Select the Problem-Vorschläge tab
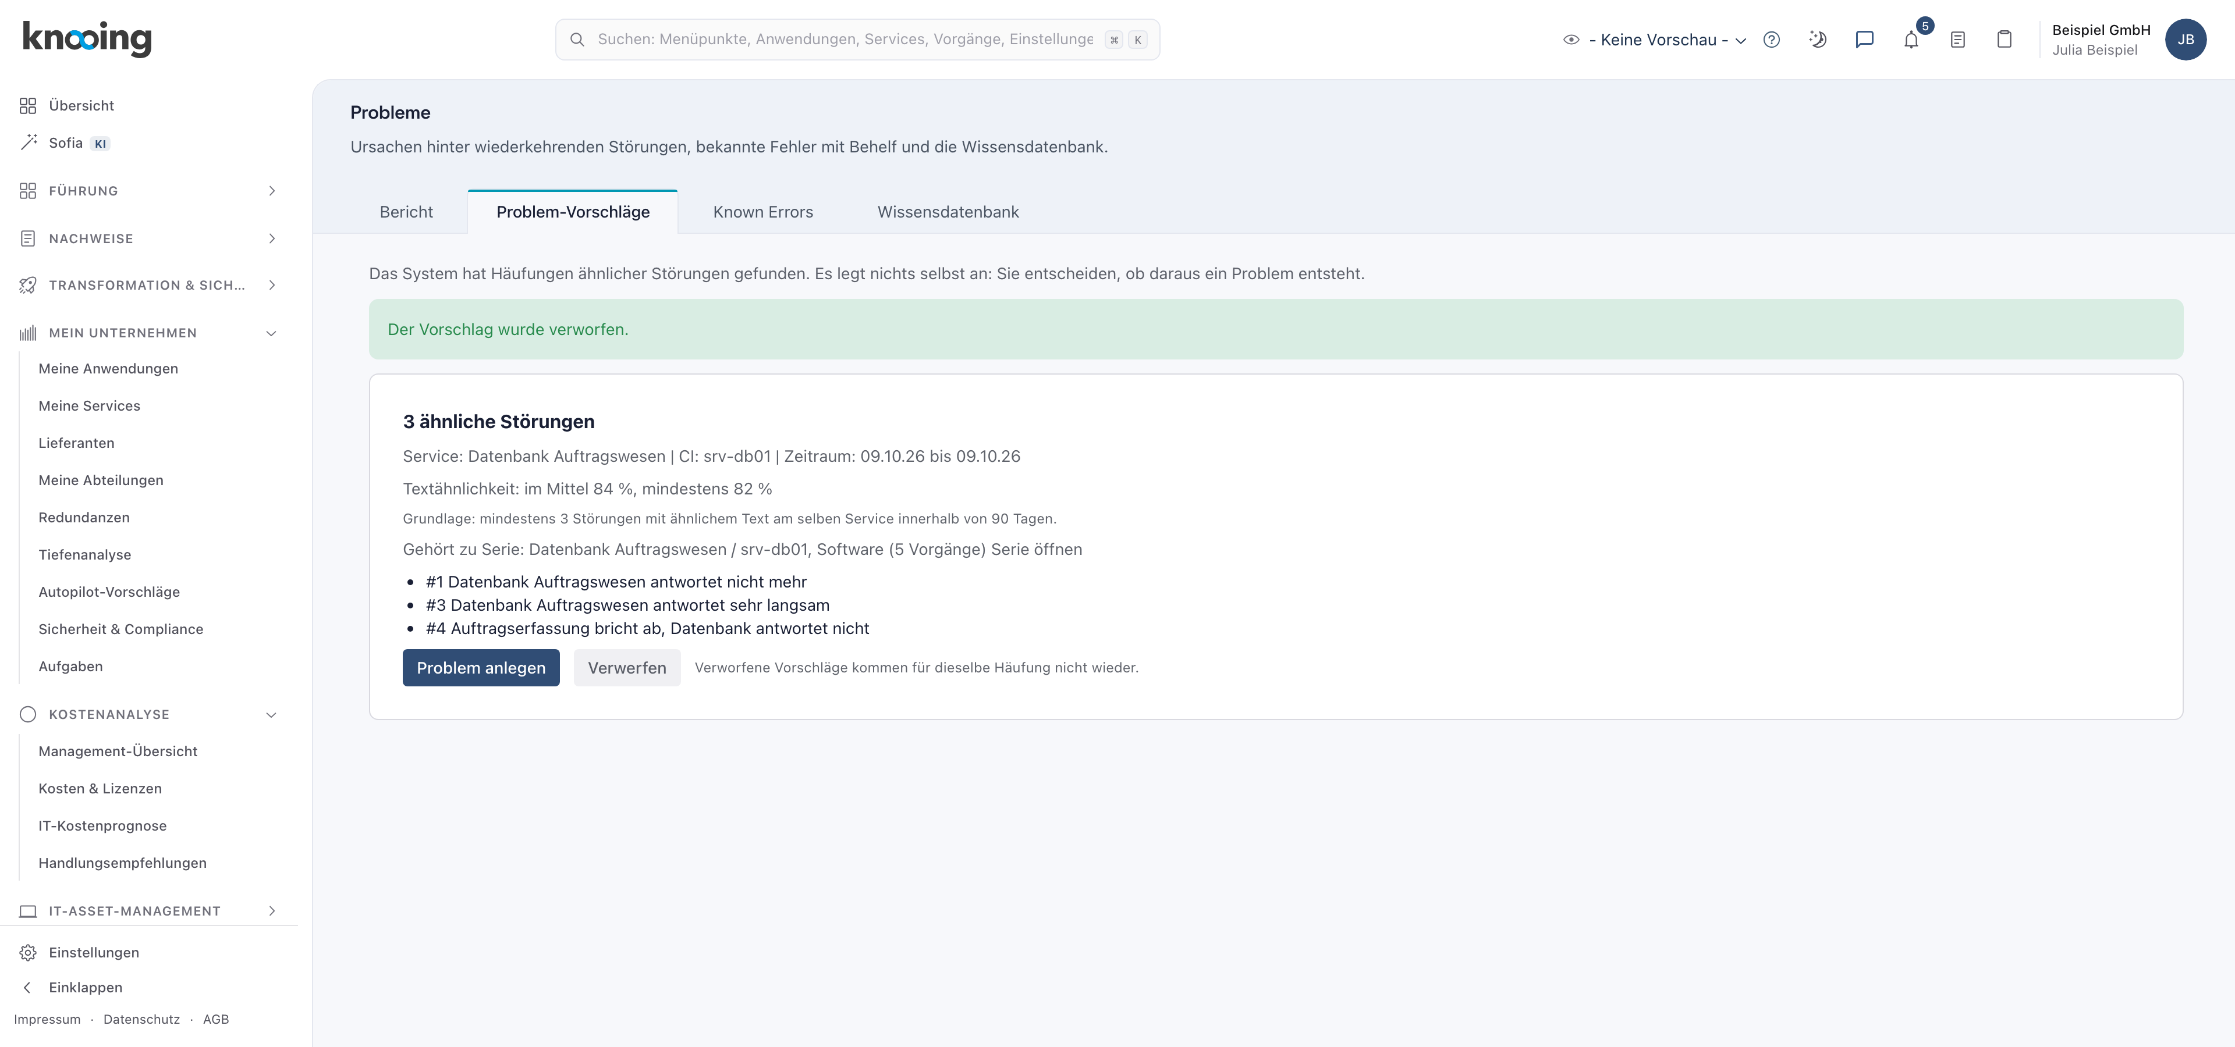The image size is (2235, 1047). (573, 212)
